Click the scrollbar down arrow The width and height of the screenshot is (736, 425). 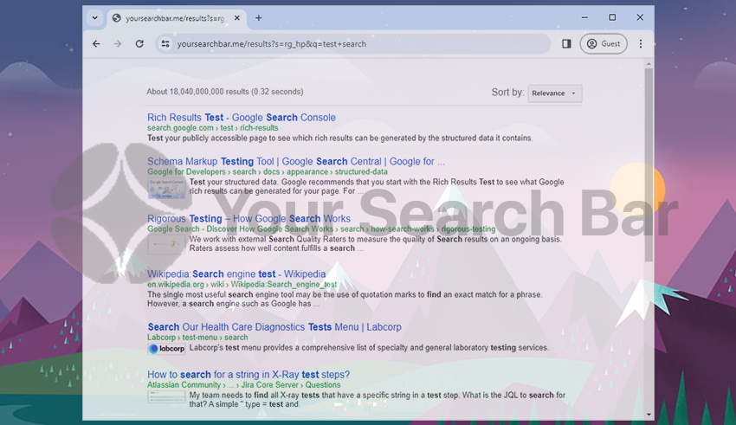coord(649,415)
